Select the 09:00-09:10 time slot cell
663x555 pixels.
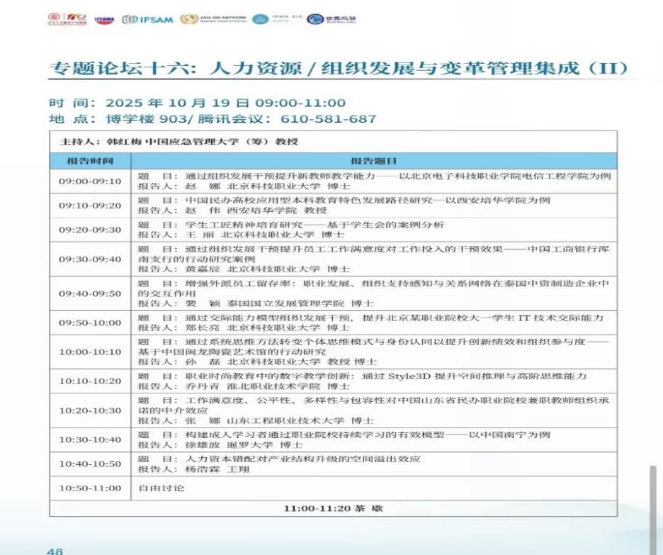coord(90,181)
